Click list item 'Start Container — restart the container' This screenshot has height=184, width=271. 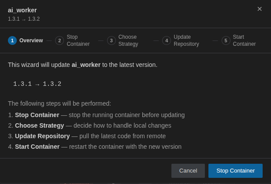(x=95, y=147)
